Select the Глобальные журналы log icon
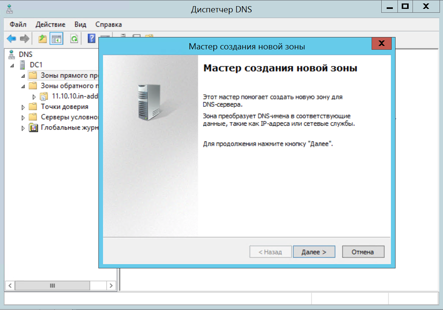 point(33,128)
